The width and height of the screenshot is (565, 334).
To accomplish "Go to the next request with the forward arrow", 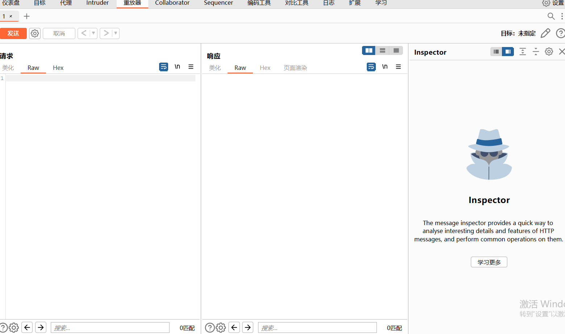I will 106,33.
